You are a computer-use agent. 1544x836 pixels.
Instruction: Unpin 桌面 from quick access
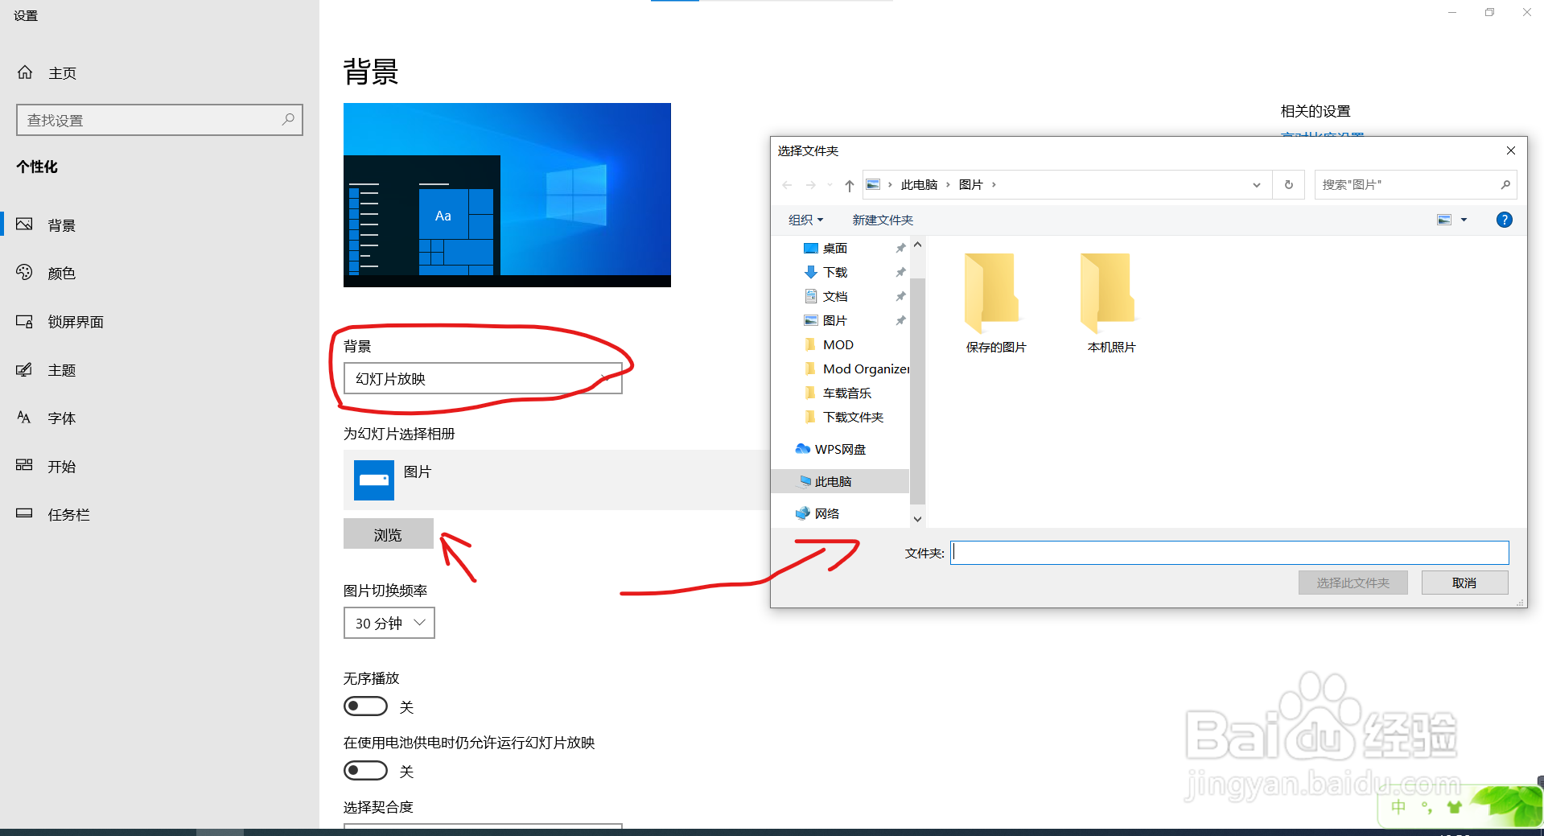pyautogui.click(x=900, y=248)
